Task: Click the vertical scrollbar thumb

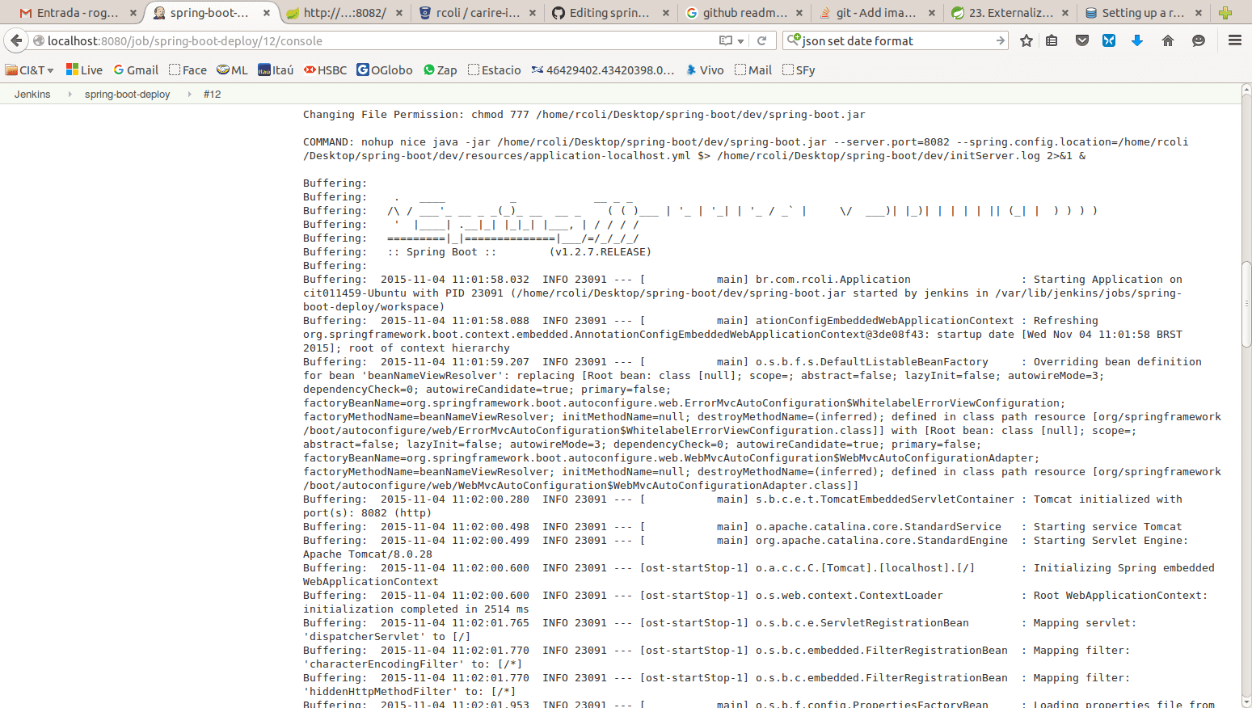Action: pyautogui.click(x=1246, y=305)
